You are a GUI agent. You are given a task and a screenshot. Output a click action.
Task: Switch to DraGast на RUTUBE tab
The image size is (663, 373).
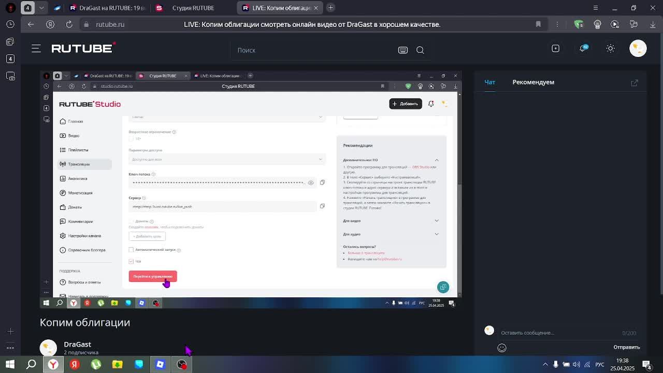[107, 8]
